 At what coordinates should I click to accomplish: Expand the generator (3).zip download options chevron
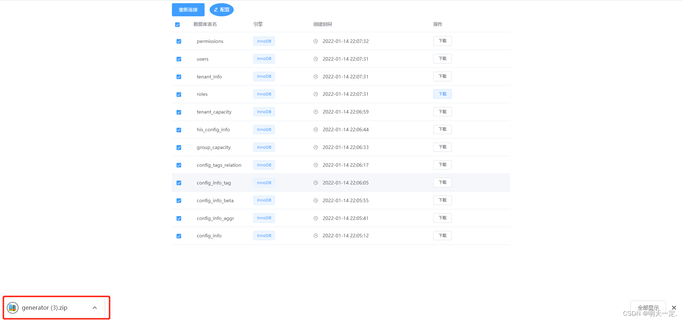point(95,308)
